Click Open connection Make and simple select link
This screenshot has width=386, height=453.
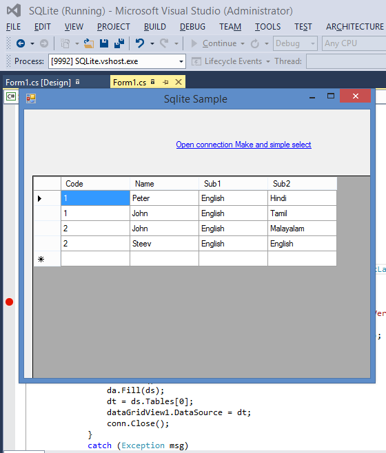click(x=243, y=145)
